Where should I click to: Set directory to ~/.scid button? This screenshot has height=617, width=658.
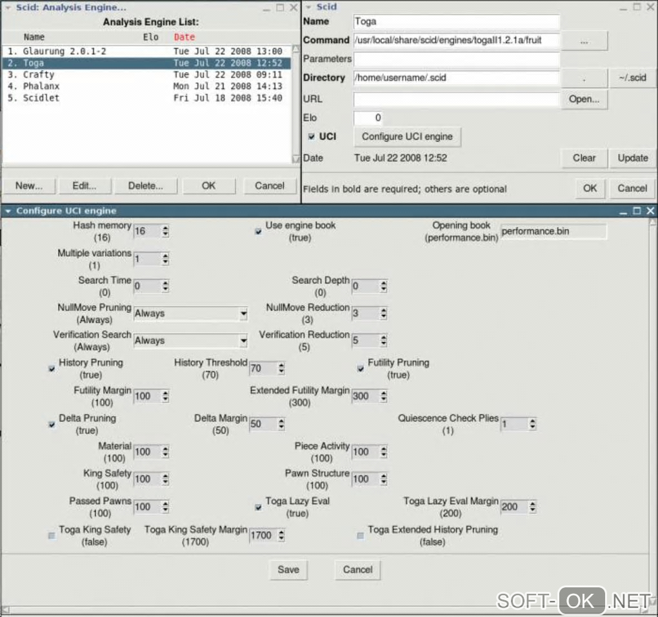632,77
